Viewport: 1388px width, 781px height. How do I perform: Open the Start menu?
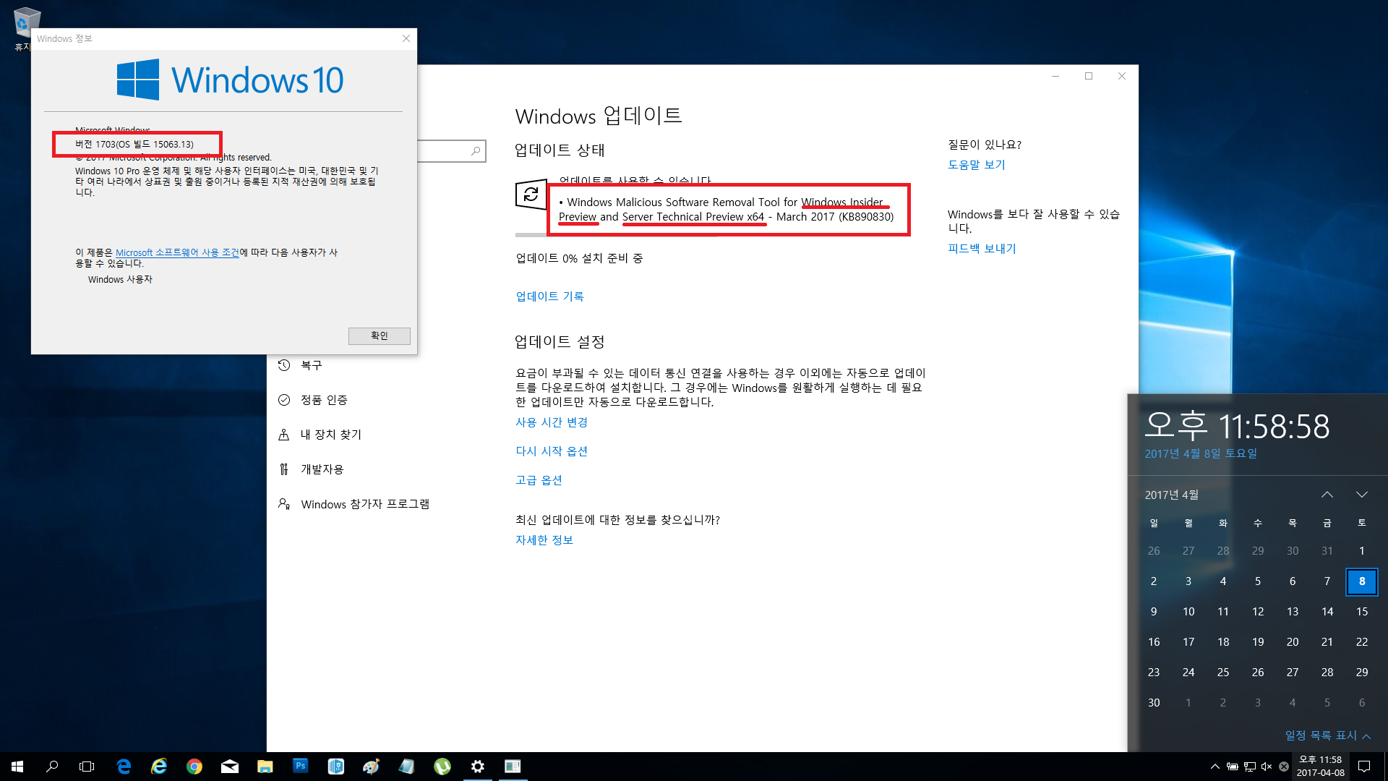click(x=17, y=767)
